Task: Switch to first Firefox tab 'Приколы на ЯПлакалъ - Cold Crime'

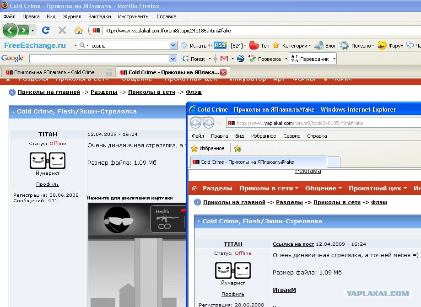Action: 54,72
